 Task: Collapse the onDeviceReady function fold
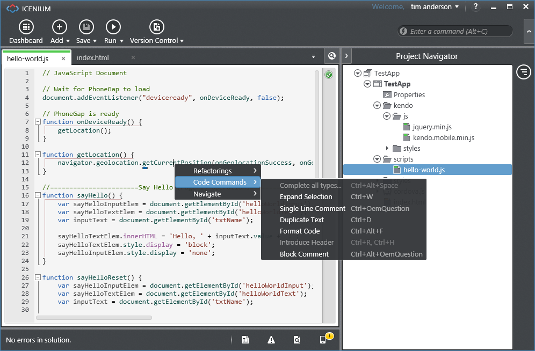pos(38,122)
